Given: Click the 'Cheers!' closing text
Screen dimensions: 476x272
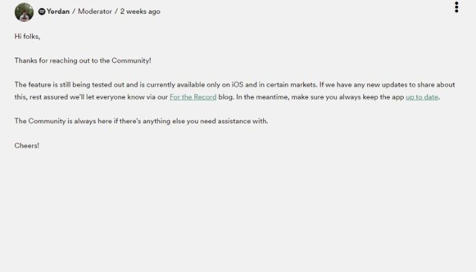Looking at the screenshot, I should [27, 146].
